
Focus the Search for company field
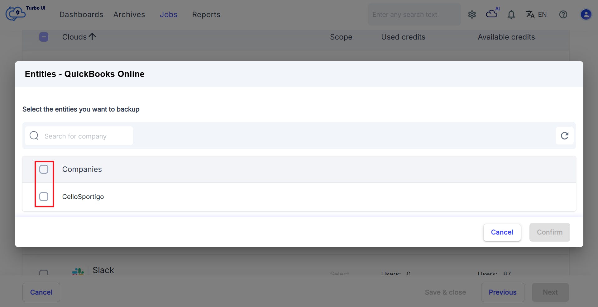tap(79, 136)
